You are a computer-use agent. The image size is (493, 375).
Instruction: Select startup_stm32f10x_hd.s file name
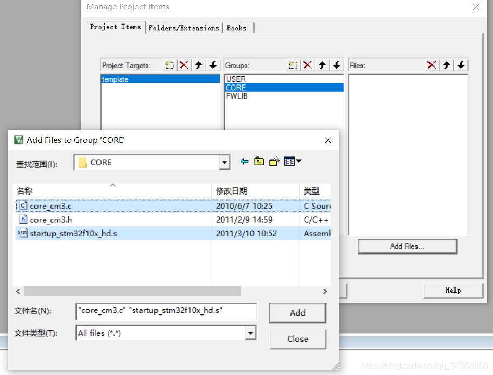[x=73, y=234]
